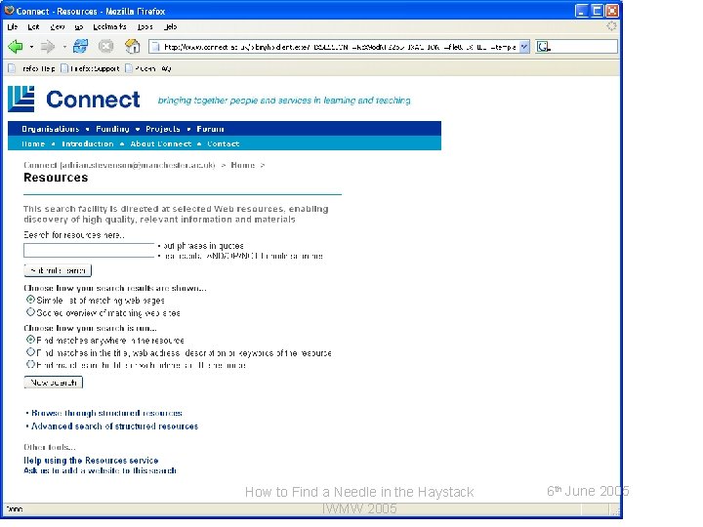Open the Help menu
Viewport: 703px width, 527px height.
pos(170,27)
